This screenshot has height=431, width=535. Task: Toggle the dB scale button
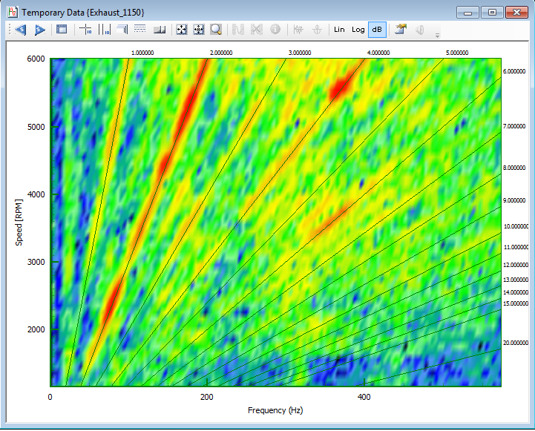point(377,30)
